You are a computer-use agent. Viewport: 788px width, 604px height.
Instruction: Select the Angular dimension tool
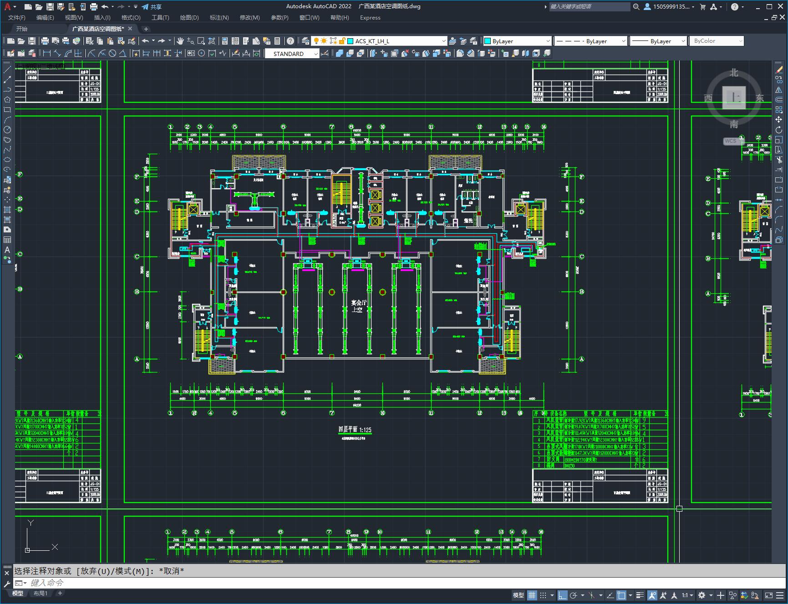coord(123,53)
